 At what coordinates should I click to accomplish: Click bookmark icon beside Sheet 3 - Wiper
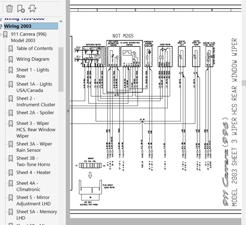(x=11, y=123)
